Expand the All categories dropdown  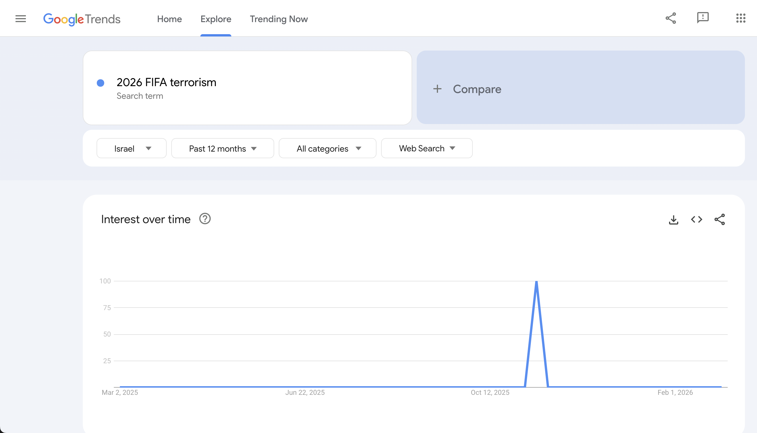(327, 148)
